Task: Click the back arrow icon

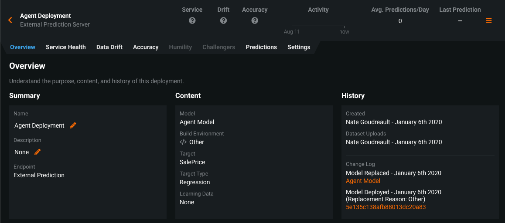Action: 10,20
